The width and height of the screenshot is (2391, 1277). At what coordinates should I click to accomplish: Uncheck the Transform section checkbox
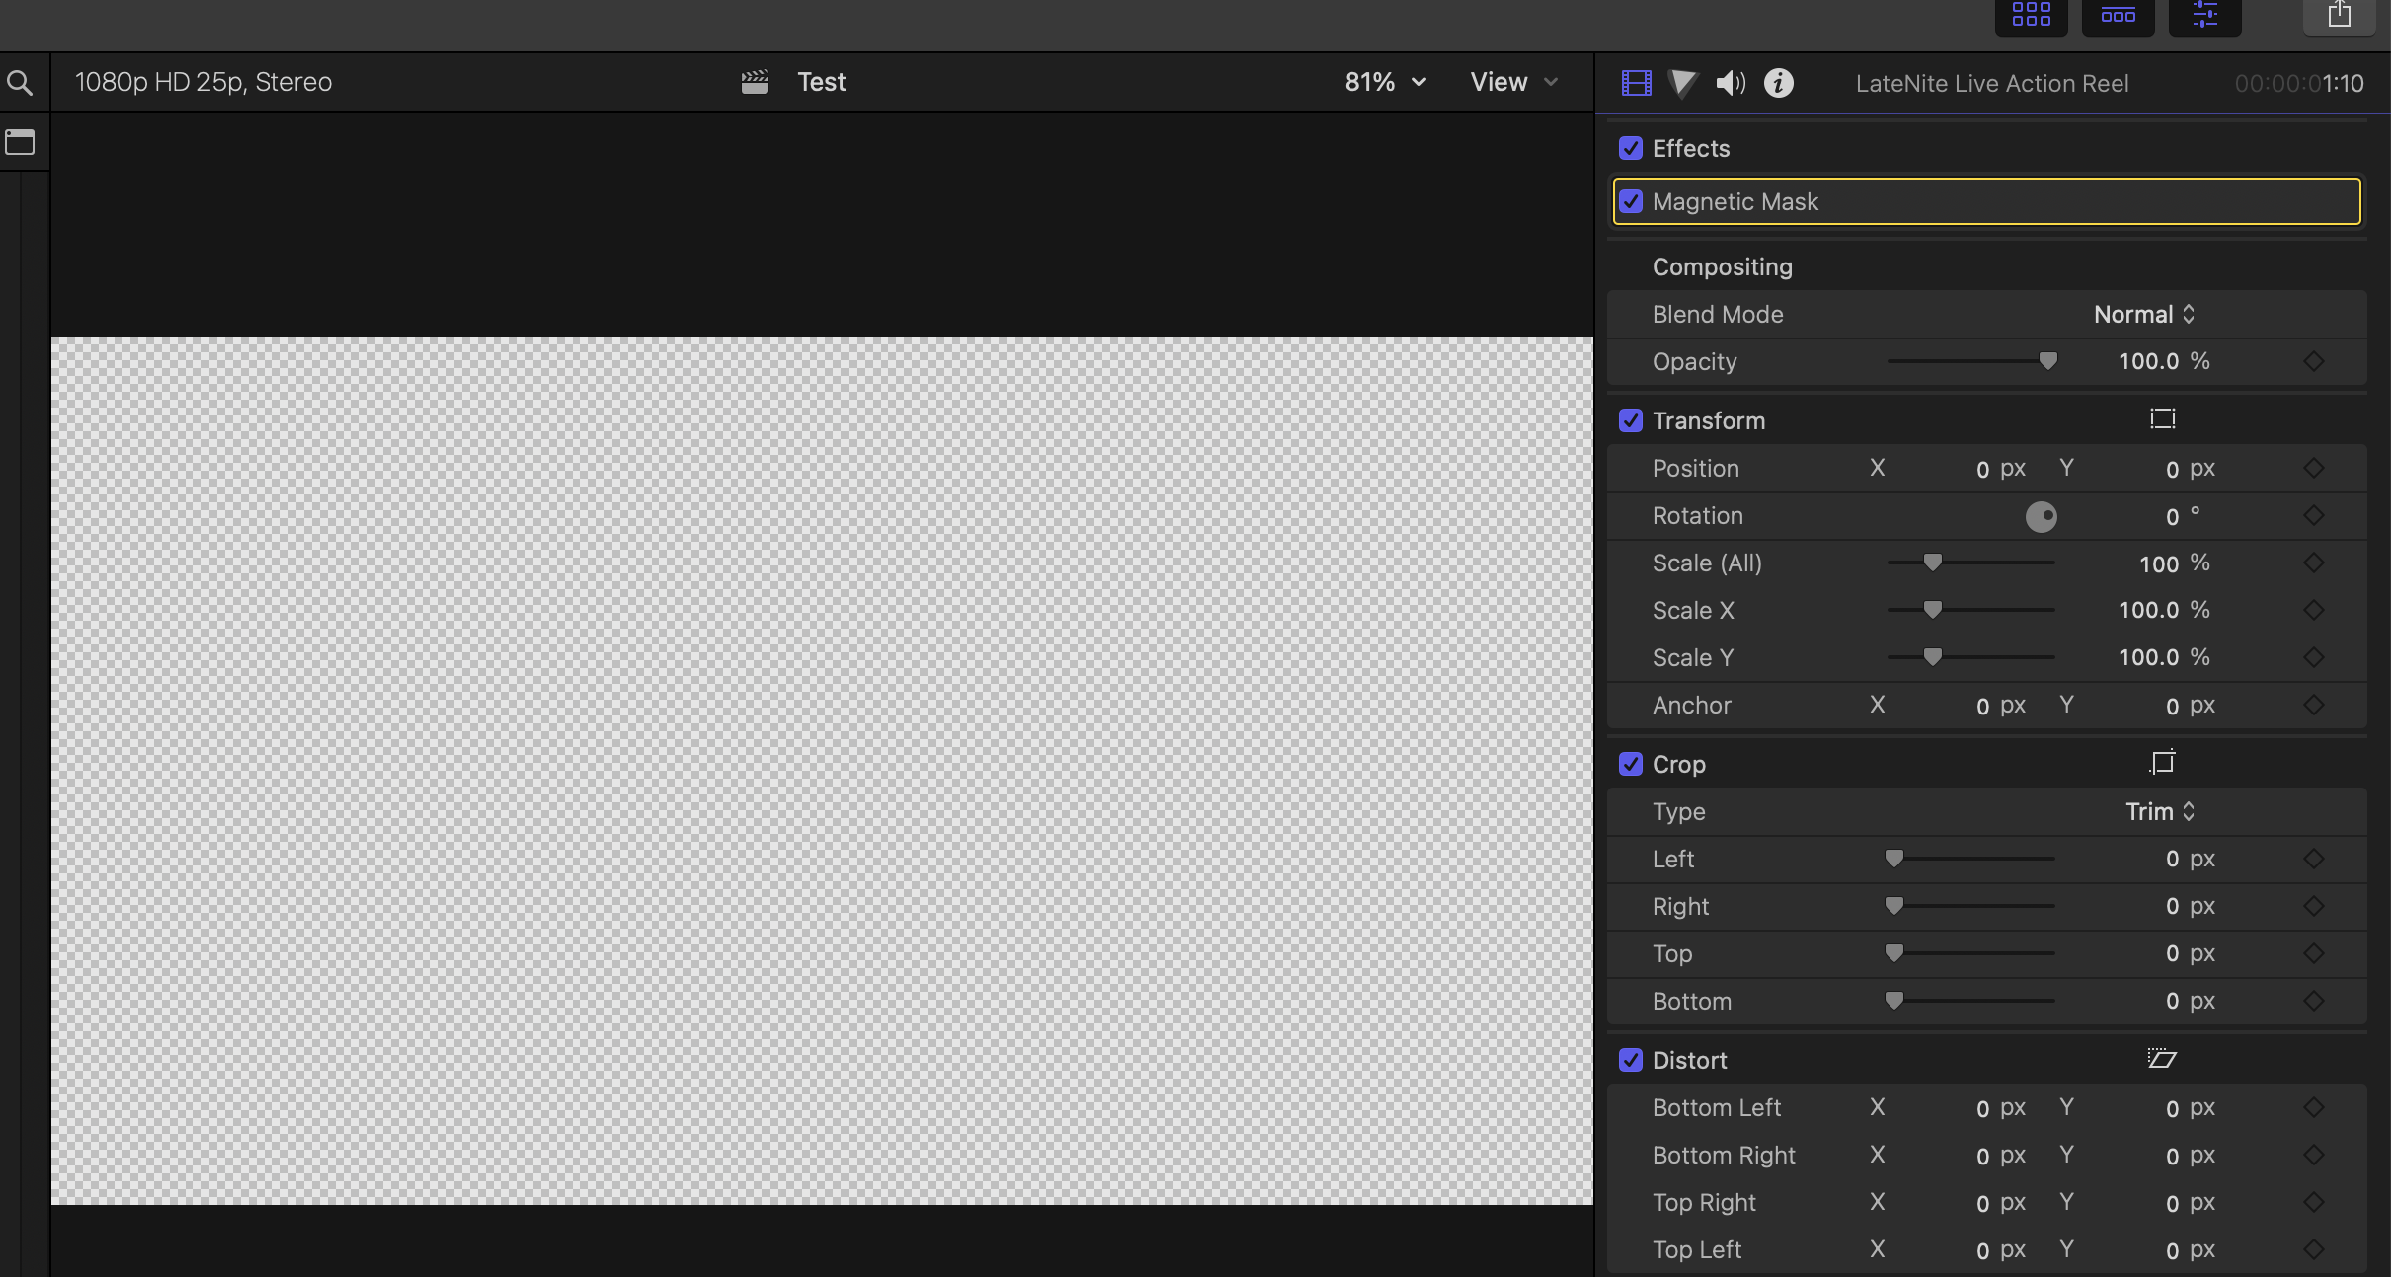(1631, 420)
